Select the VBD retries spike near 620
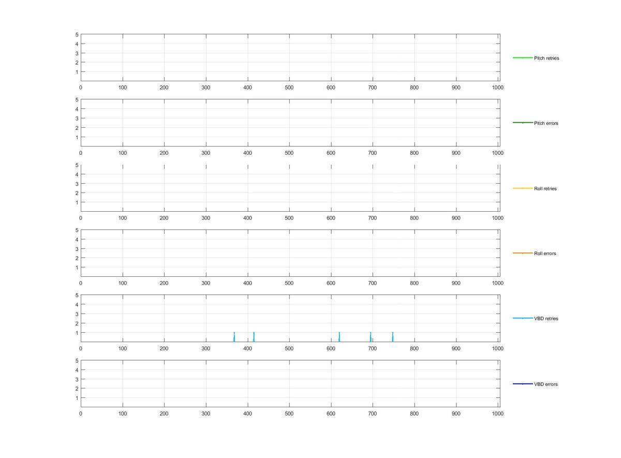Image resolution: width=621 pixels, height=458 pixels. pyautogui.click(x=339, y=337)
